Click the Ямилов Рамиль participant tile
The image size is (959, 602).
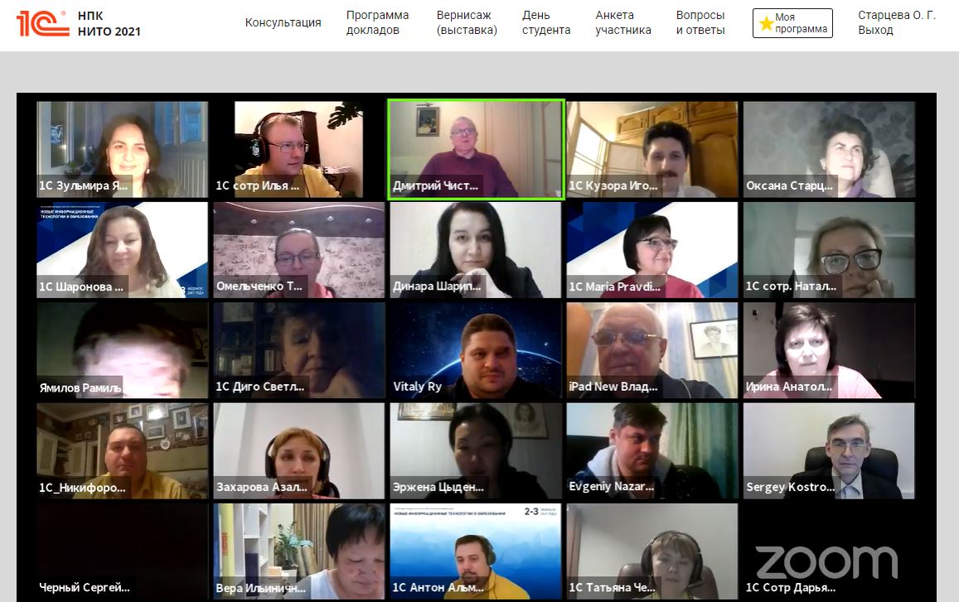point(122,350)
